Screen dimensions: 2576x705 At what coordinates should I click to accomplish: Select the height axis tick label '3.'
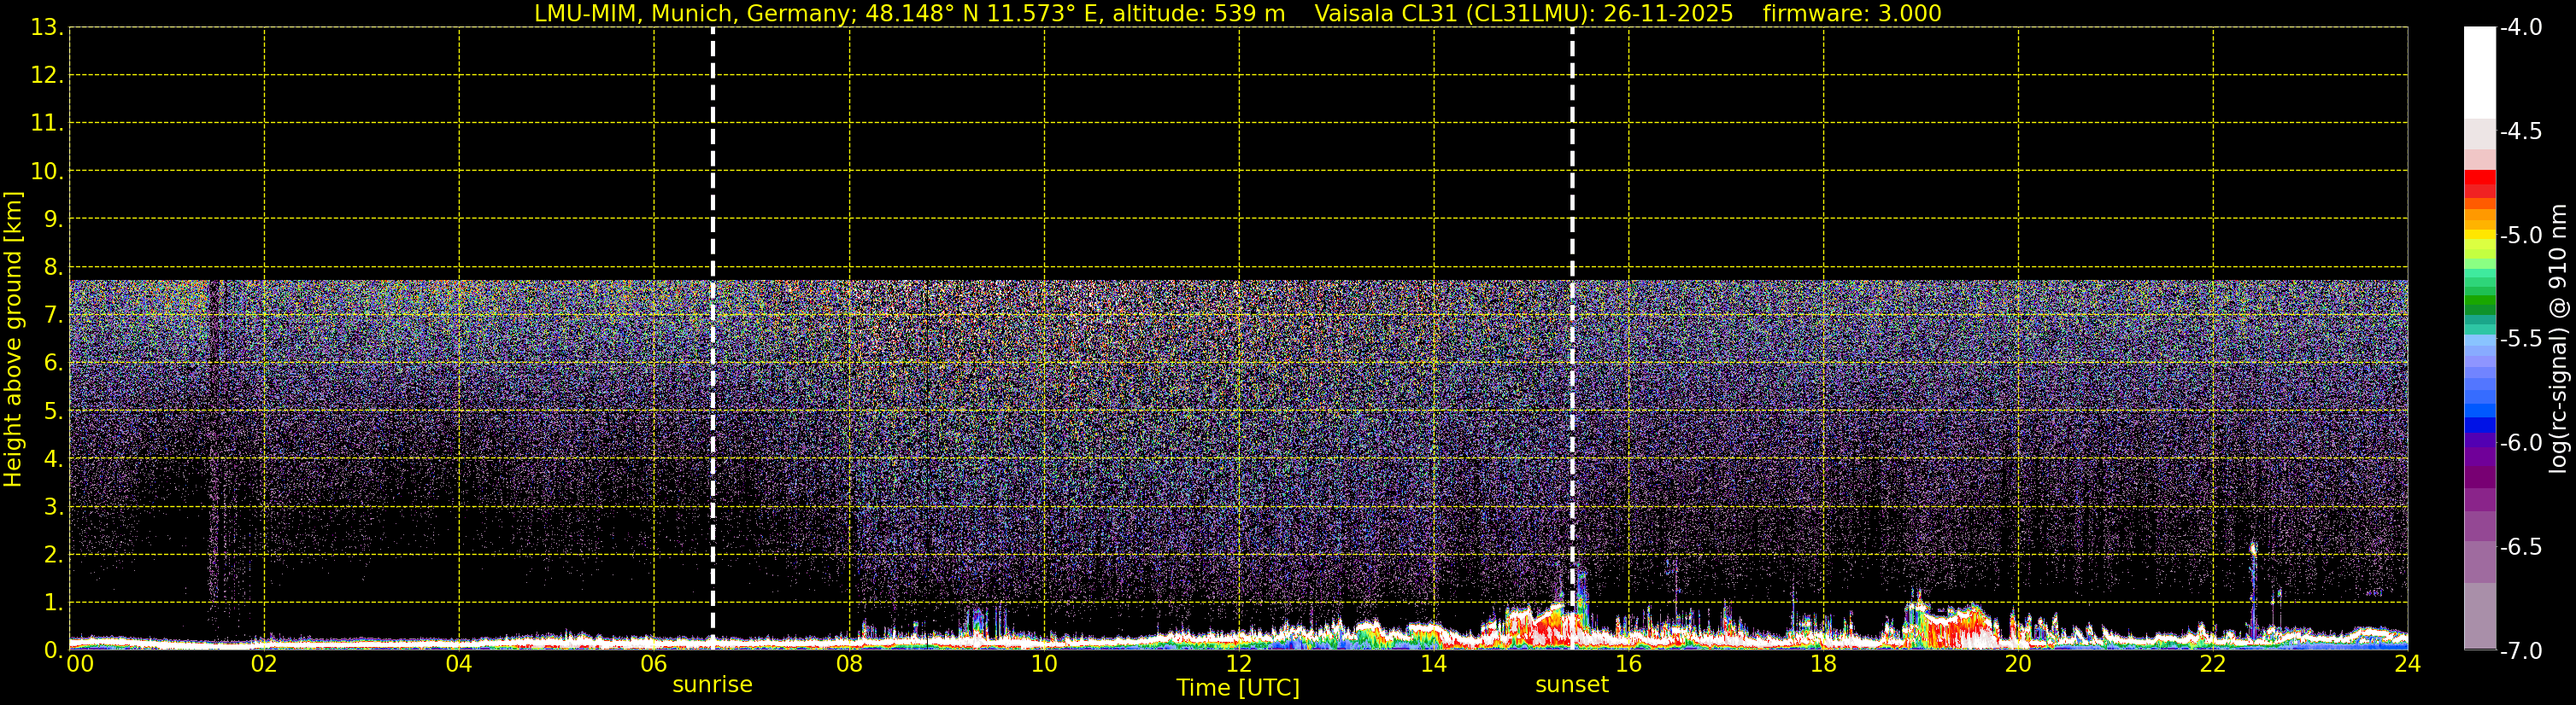tap(53, 506)
